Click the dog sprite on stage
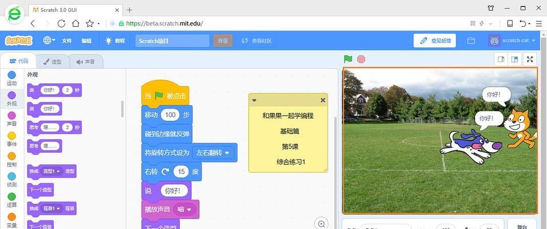The height and width of the screenshot is (229, 547). [470, 145]
